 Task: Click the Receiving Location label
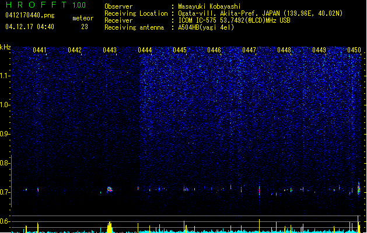[136, 13]
